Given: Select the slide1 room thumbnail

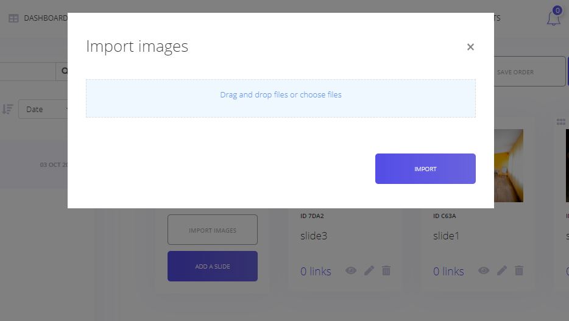Looking at the screenshot, I should (x=509, y=166).
